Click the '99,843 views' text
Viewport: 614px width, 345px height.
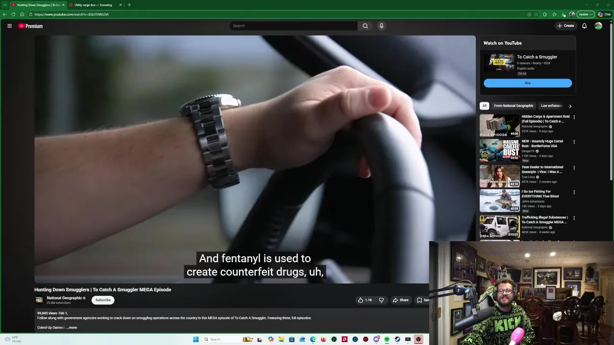point(47,313)
